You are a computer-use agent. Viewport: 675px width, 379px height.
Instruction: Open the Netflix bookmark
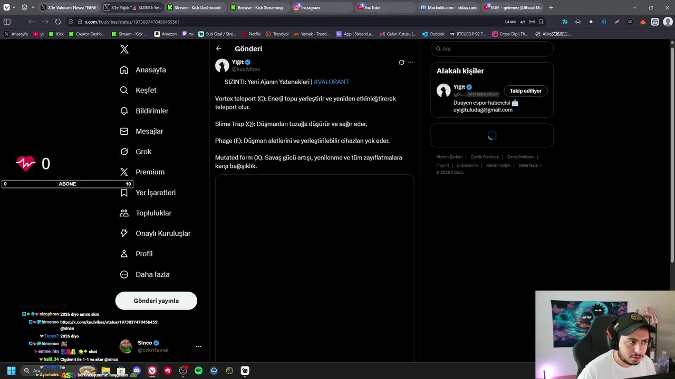pos(251,34)
